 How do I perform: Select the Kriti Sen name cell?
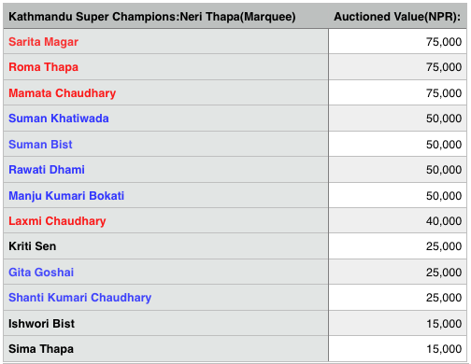tap(165, 246)
